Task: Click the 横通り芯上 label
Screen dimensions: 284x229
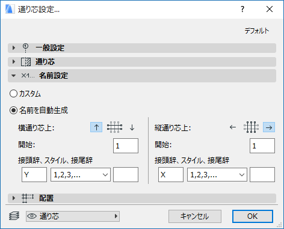Action: coord(36,127)
